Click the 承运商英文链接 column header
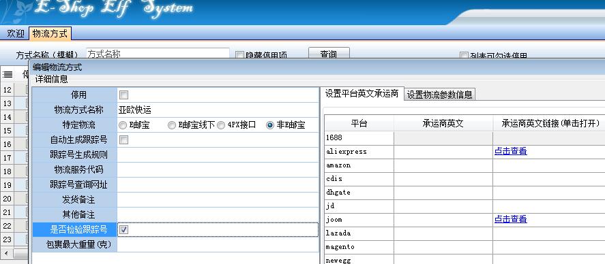The width and height of the screenshot is (605, 264). (x=550, y=124)
